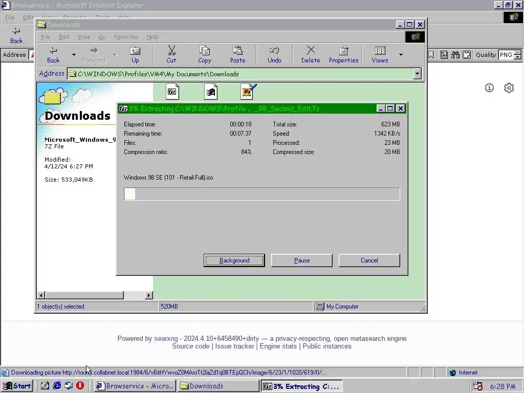The image size is (524, 393).
Task: Open Properties from the Downloads toolbar
Action: pos(343,55)
